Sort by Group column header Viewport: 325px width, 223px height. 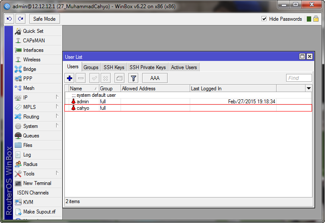click(110, 89)
